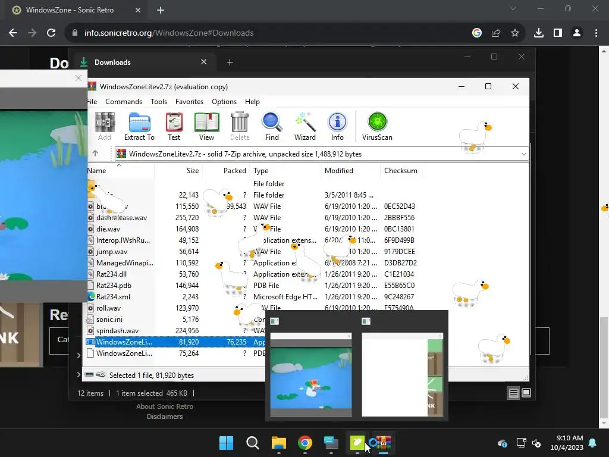
Task: Click the pond game taskbar preview thumbnail
Action: (310, 374)
